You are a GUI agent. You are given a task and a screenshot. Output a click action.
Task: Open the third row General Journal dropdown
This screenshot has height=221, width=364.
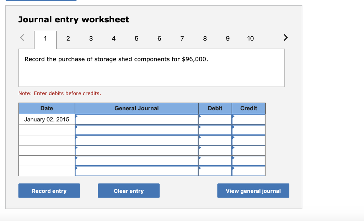[76, 138]
